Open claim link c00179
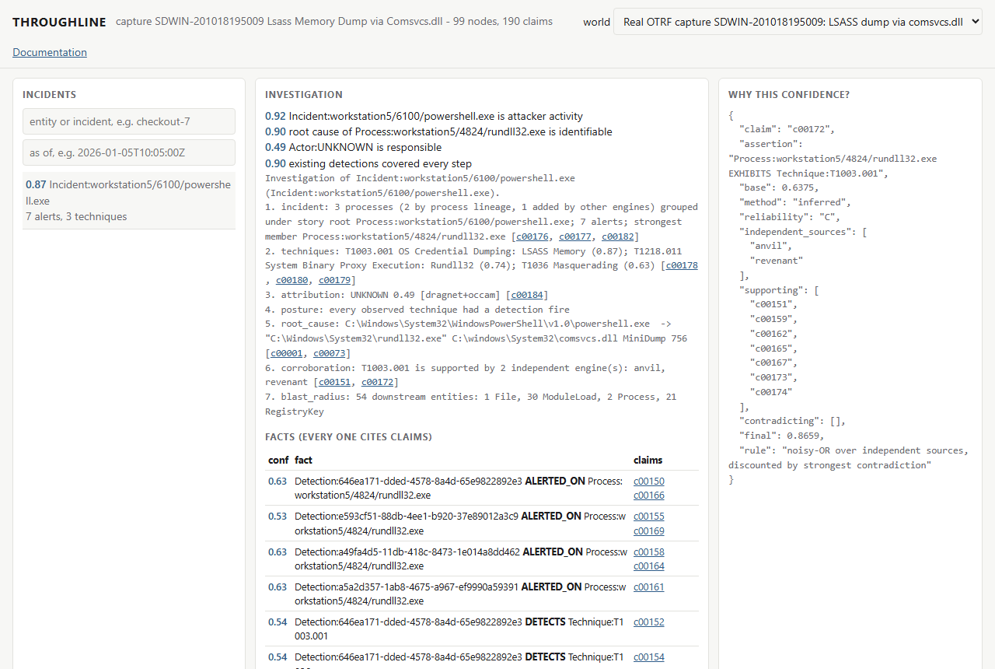 click(x=335, y=280)
